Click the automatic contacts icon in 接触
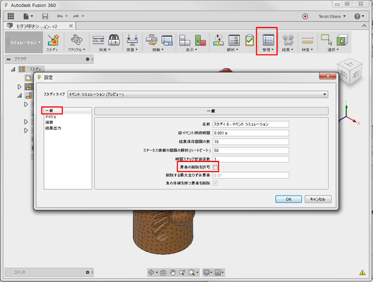 (x=151, y=40)
